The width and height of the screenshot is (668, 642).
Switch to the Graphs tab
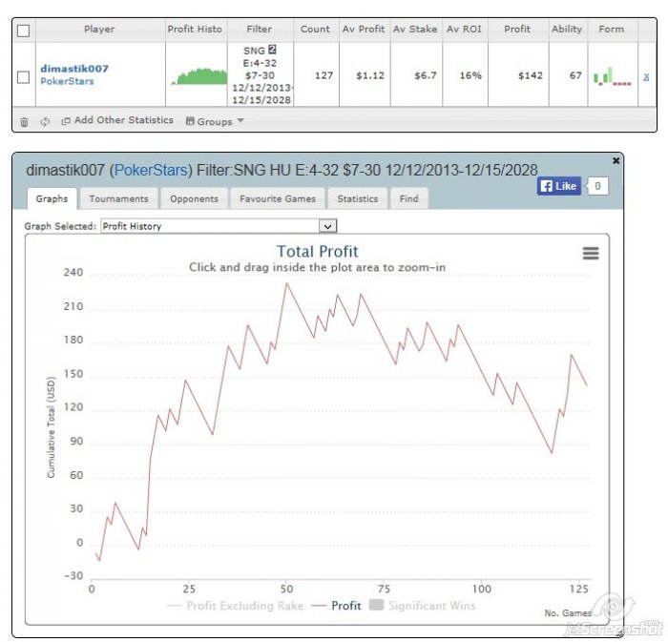point(52,198)
